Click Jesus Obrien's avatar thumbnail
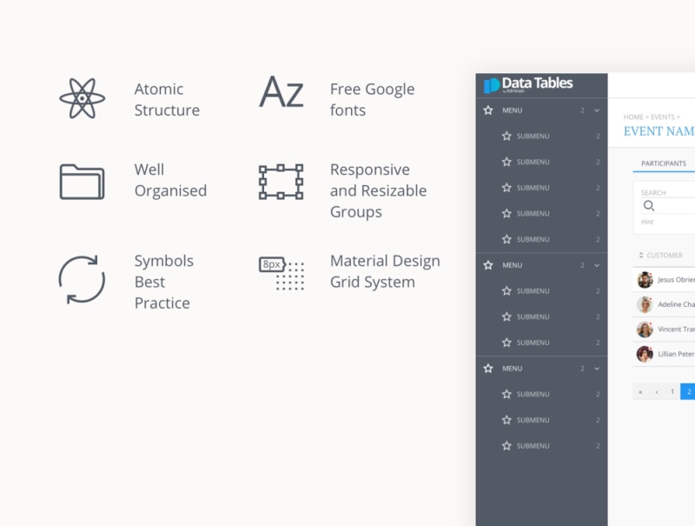This screenshot has height=526, width=695. point(645,280)
